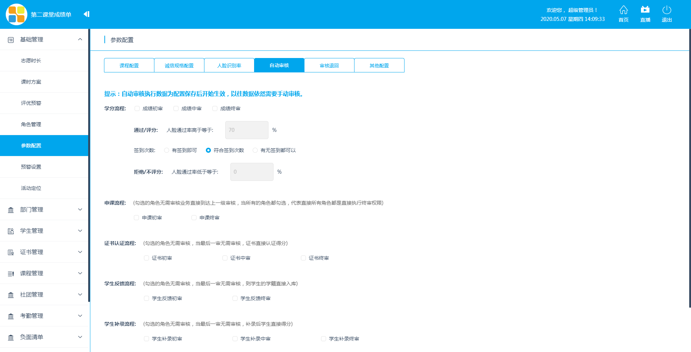
Task: Check the 成绩初审 checkbox
Action: click(x=137, y=108)
